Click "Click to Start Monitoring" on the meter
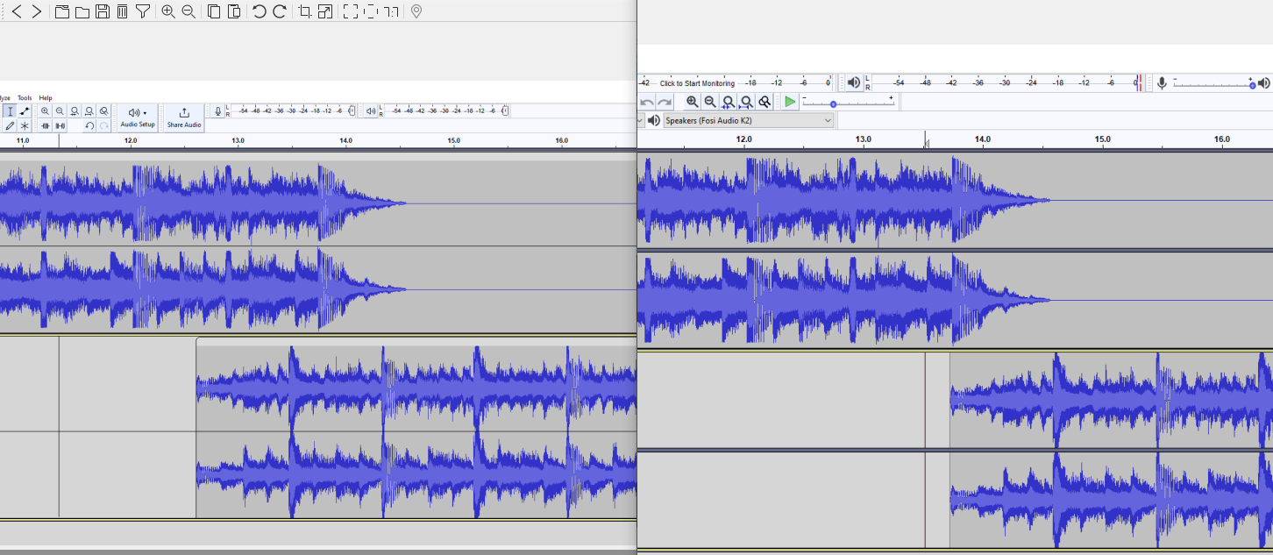The image size is (1273, 555). pyautogui.click(x=697, y=83)
